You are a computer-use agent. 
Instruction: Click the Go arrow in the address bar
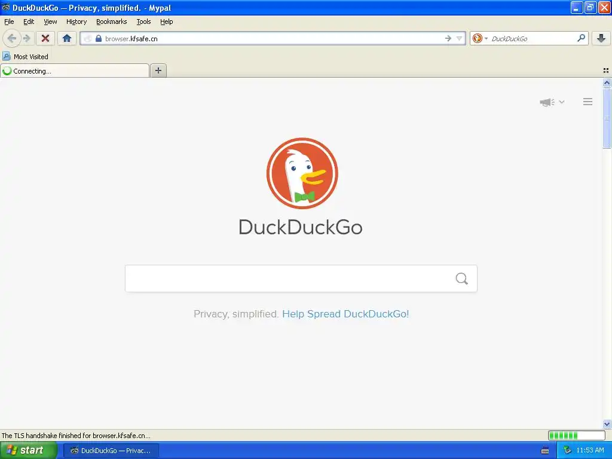point(448,38)
